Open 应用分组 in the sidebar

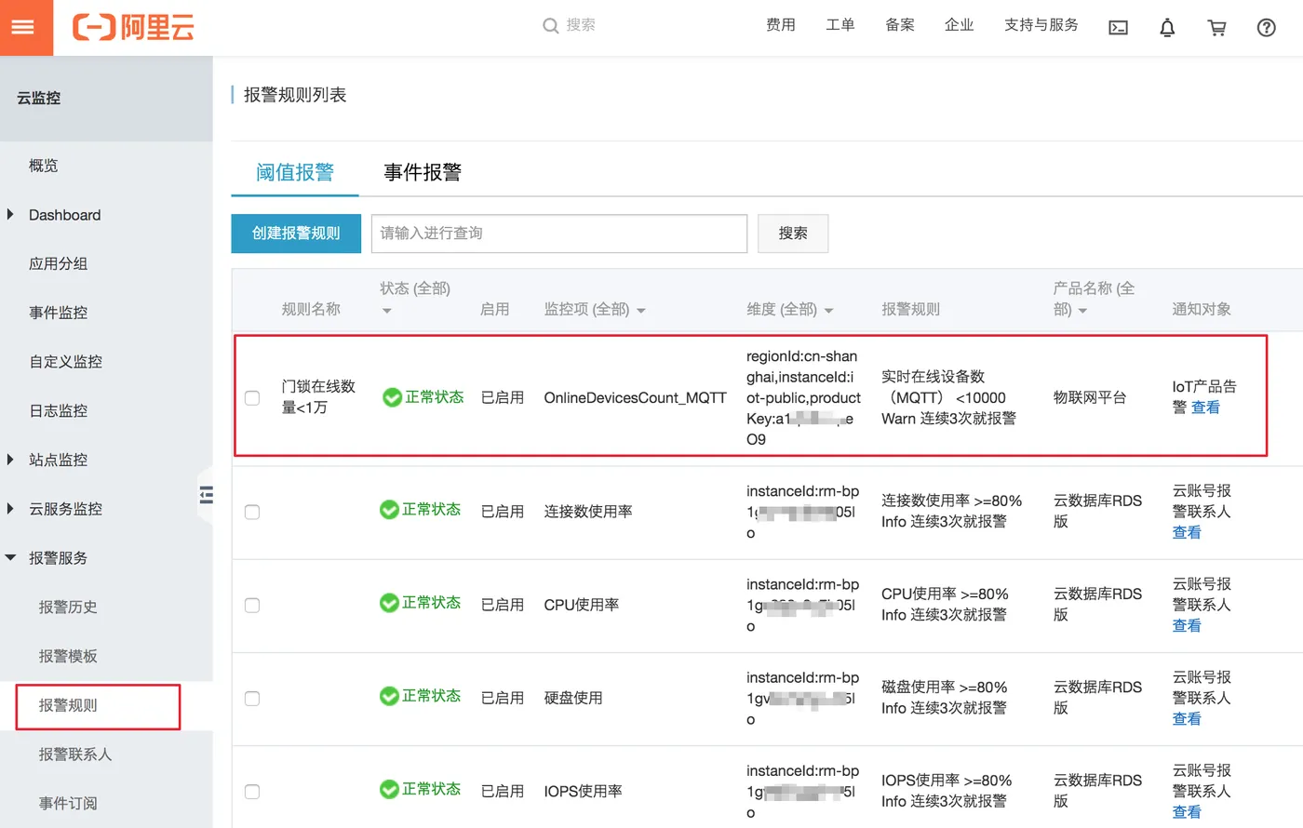point(59,264)
